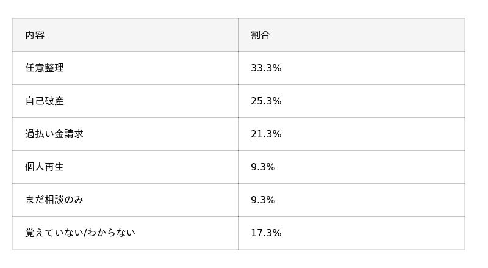The image size is (488, 268).
Task: Click the 9.3% value beside 個人再生
Action: [x=263, y=167]
